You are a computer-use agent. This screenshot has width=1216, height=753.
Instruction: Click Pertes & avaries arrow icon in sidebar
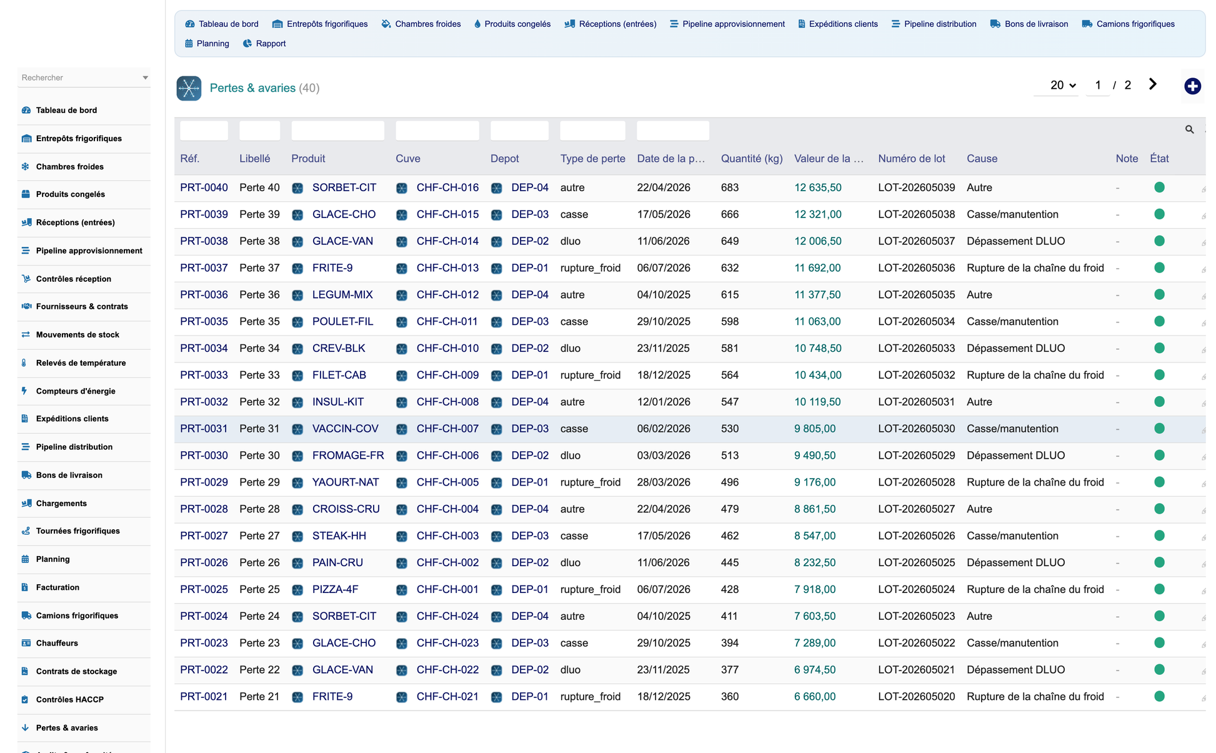pos(25,727)
